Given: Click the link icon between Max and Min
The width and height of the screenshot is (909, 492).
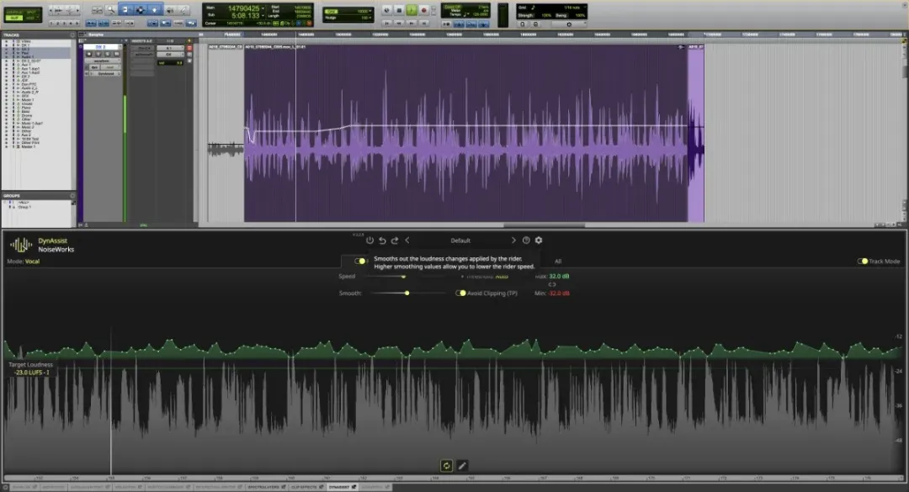Looking at the screenshot, I should (552, 284).
